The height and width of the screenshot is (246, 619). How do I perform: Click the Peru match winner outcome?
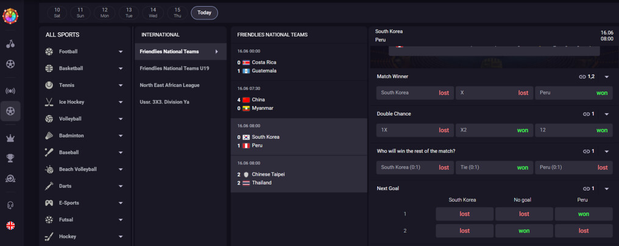coord(573,93)
